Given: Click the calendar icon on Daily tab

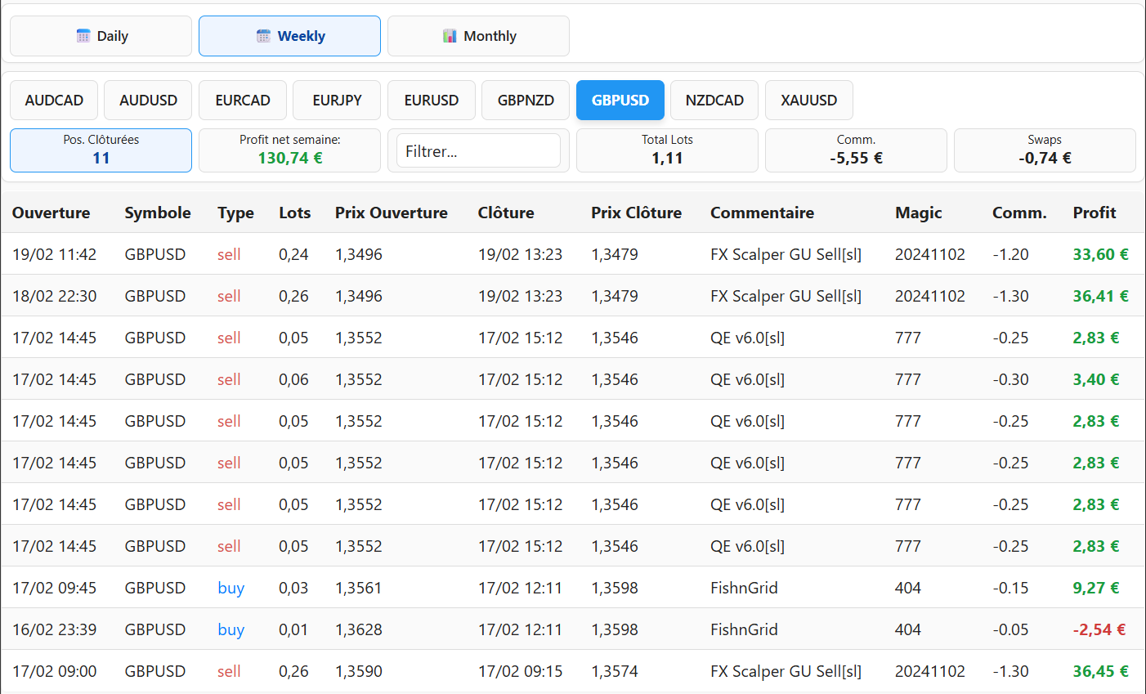Looking at the screenshot, I should pos(83,36).
